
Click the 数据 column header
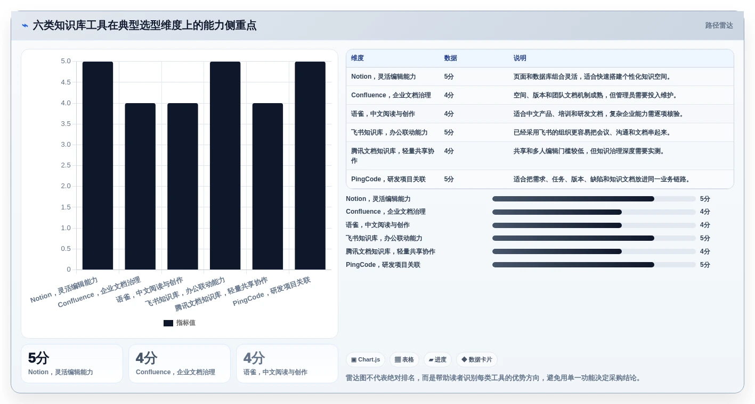(x=451, y=58)
